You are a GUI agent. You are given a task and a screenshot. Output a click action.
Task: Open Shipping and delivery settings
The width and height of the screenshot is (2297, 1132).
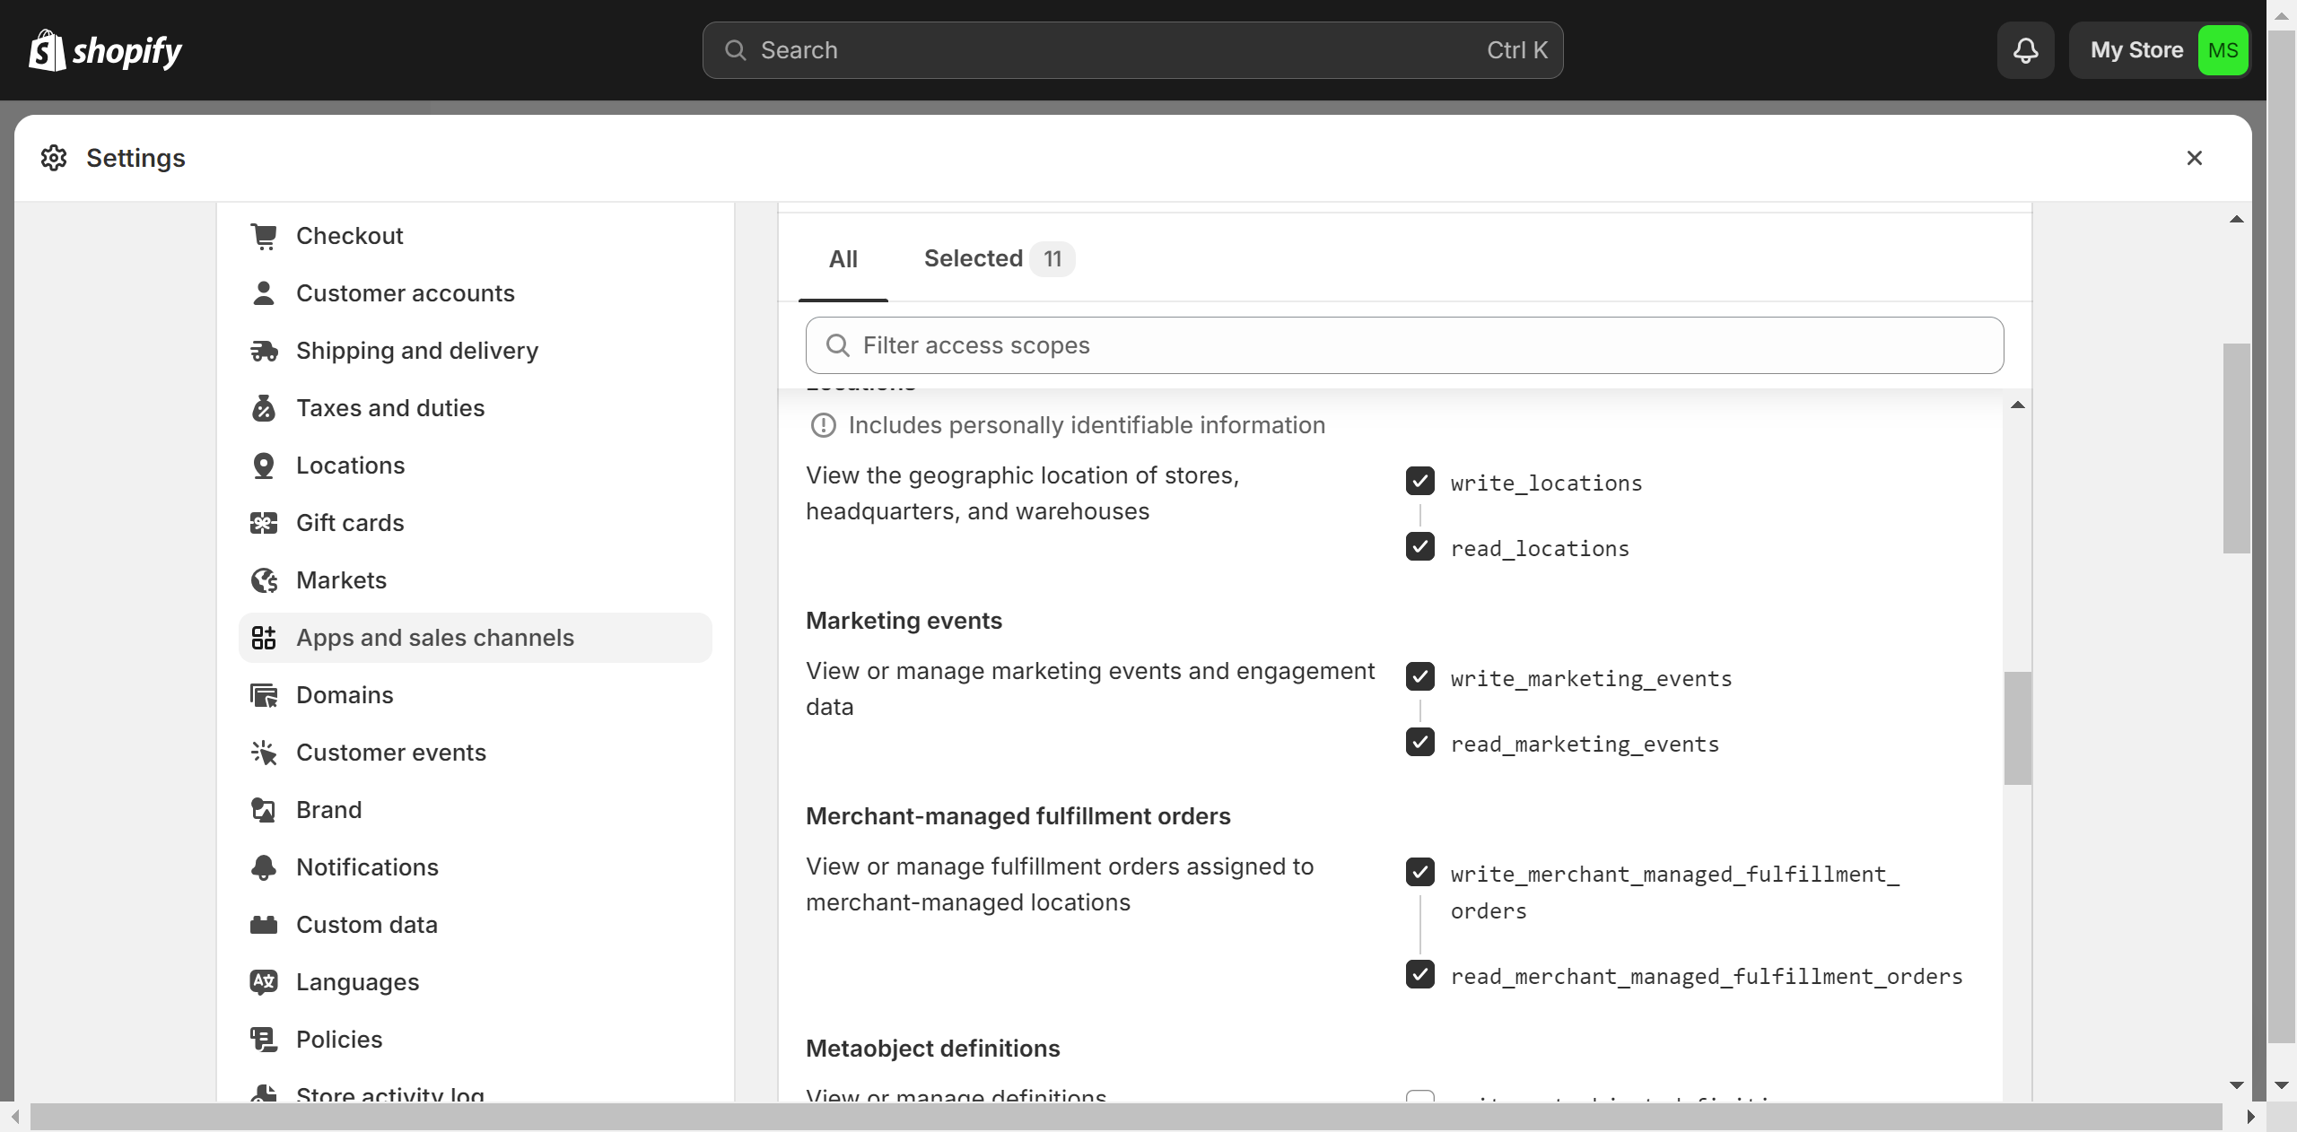point(476,351)
